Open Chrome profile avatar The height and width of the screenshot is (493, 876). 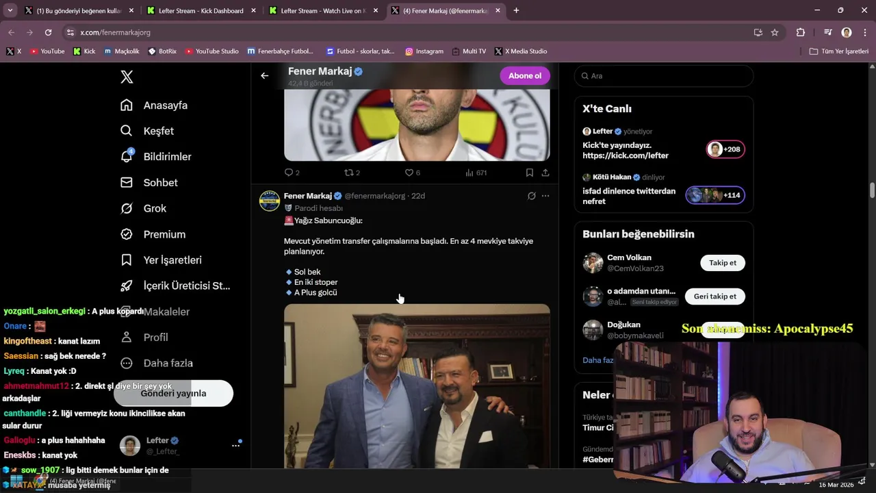[x=847, y=32]
